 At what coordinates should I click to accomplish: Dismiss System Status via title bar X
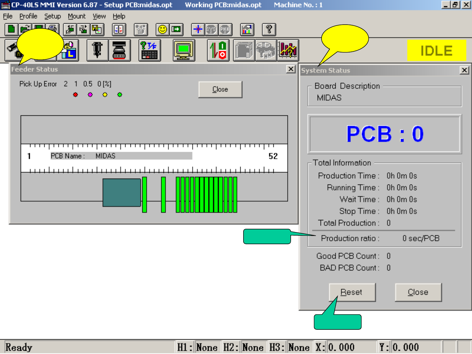464,70
